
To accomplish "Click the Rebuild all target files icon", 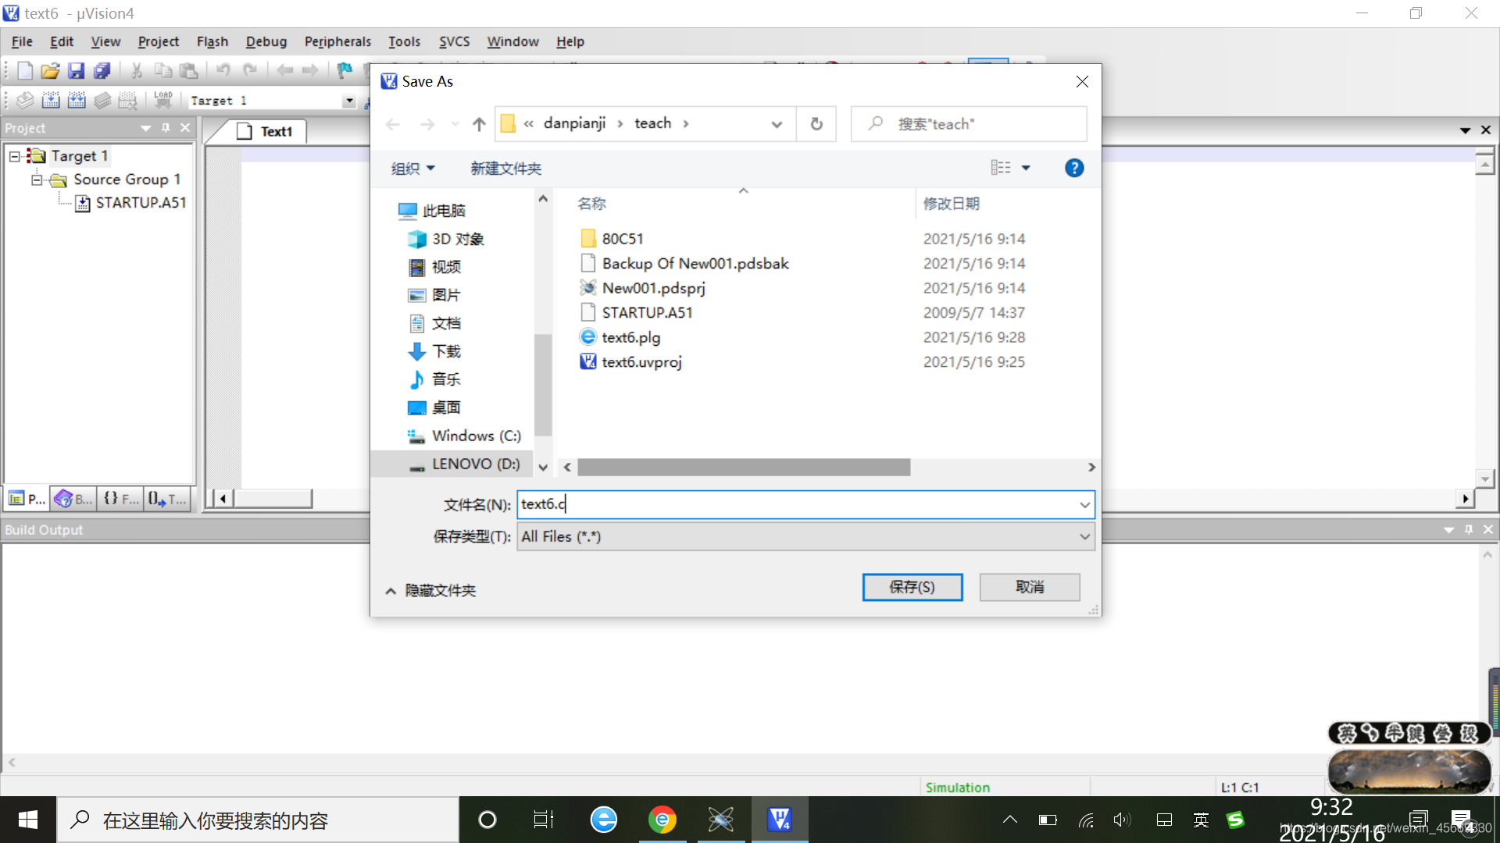I will pos(77,101).
